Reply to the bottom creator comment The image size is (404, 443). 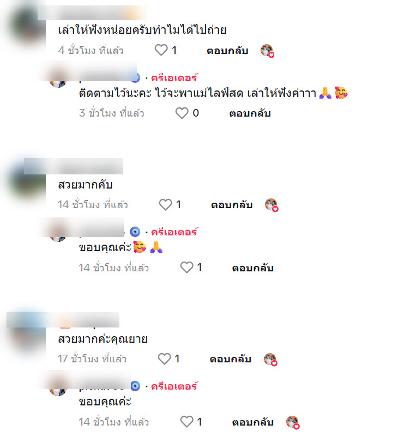coord(253,422)
